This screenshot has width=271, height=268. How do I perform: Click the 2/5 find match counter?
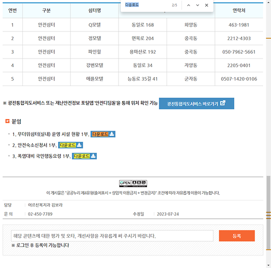[x=174, y=5]
